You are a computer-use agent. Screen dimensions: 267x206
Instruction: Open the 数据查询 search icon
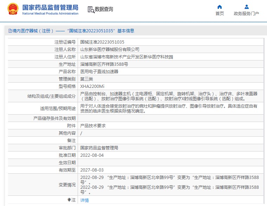click(x=91, y=9)
